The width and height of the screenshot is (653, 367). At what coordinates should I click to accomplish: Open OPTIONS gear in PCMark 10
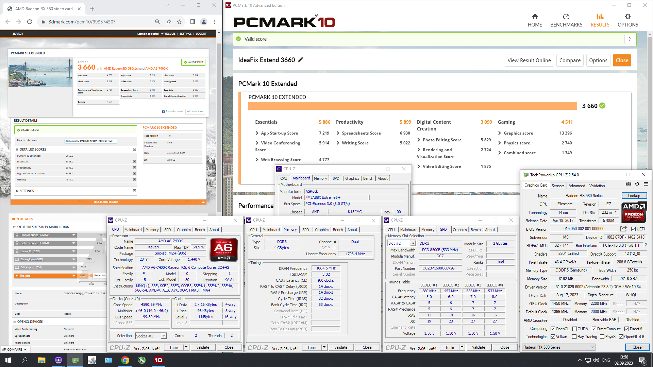628,20
